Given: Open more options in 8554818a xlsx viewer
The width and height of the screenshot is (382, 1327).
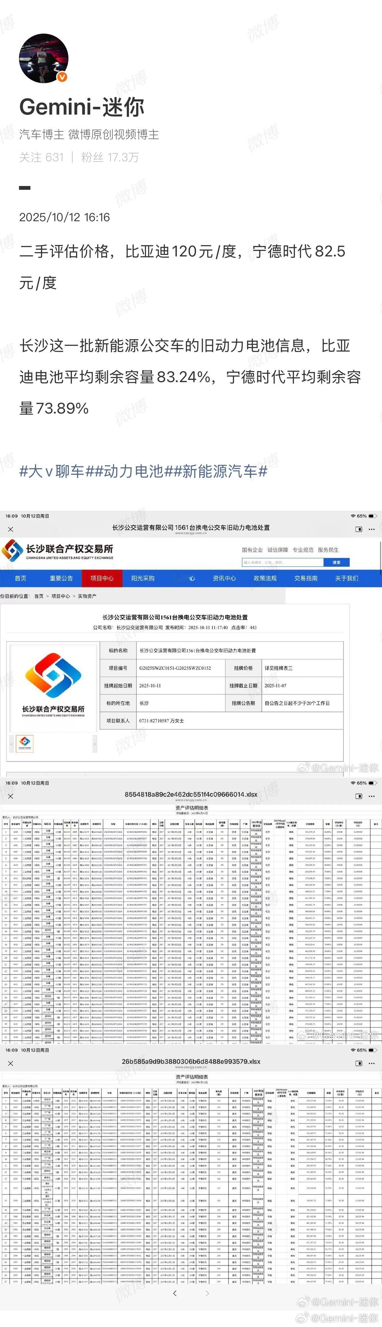Looking at the screenshot, I should tap(372, 796).
